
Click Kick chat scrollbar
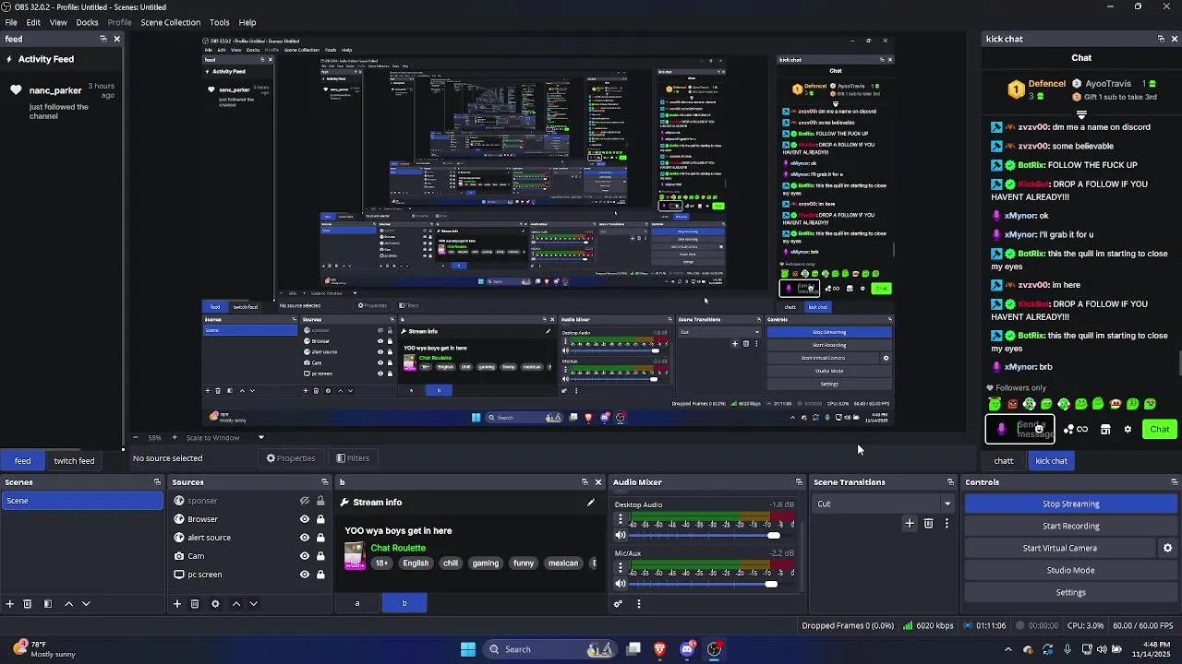coord(1179,363)
